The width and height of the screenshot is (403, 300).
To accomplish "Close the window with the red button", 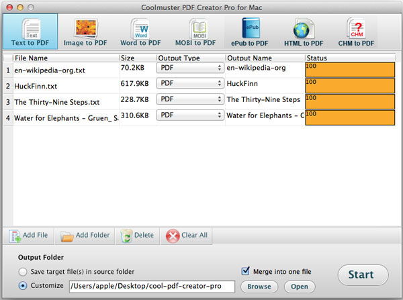I will point(9,7).
